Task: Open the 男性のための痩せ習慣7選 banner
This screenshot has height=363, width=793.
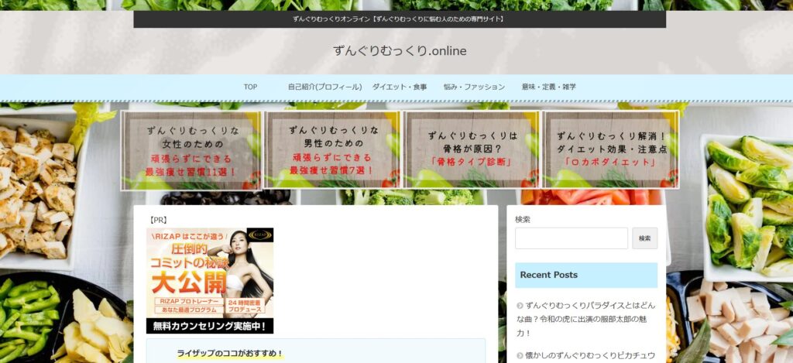Action: 331,150
